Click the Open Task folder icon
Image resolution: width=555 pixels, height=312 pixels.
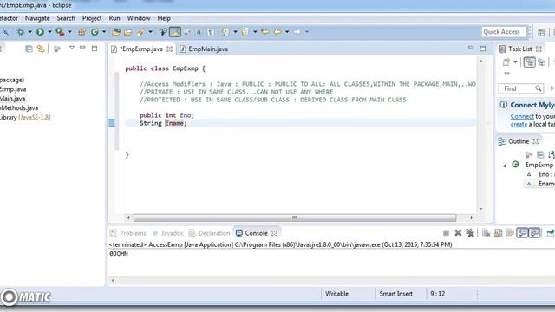tap(127, 32)
